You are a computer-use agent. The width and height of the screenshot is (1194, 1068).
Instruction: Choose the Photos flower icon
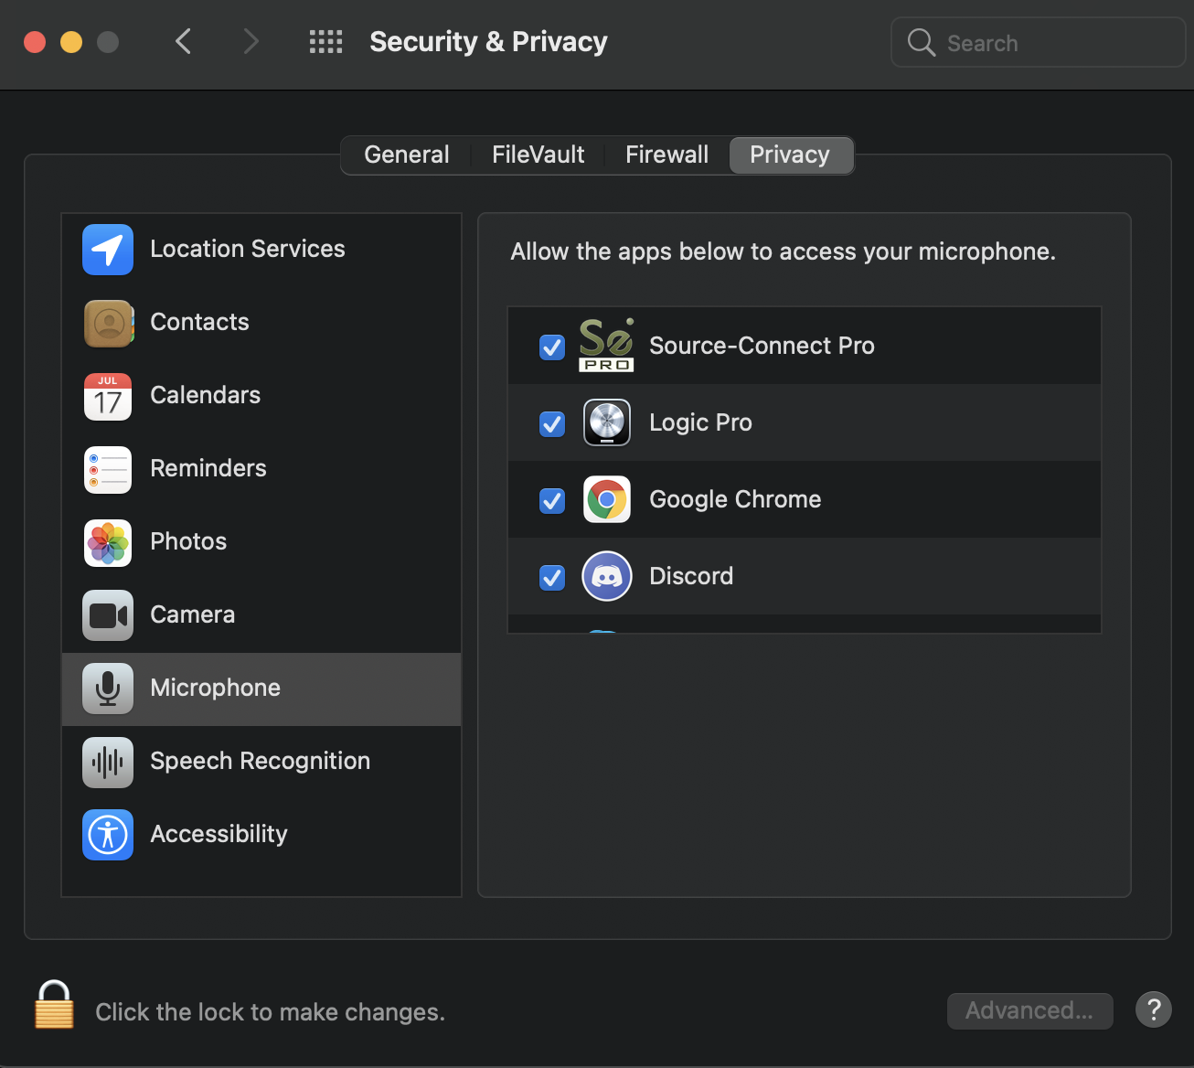click(x=108, y=542)
